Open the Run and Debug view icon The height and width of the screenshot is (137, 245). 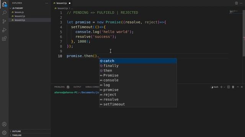4,30
